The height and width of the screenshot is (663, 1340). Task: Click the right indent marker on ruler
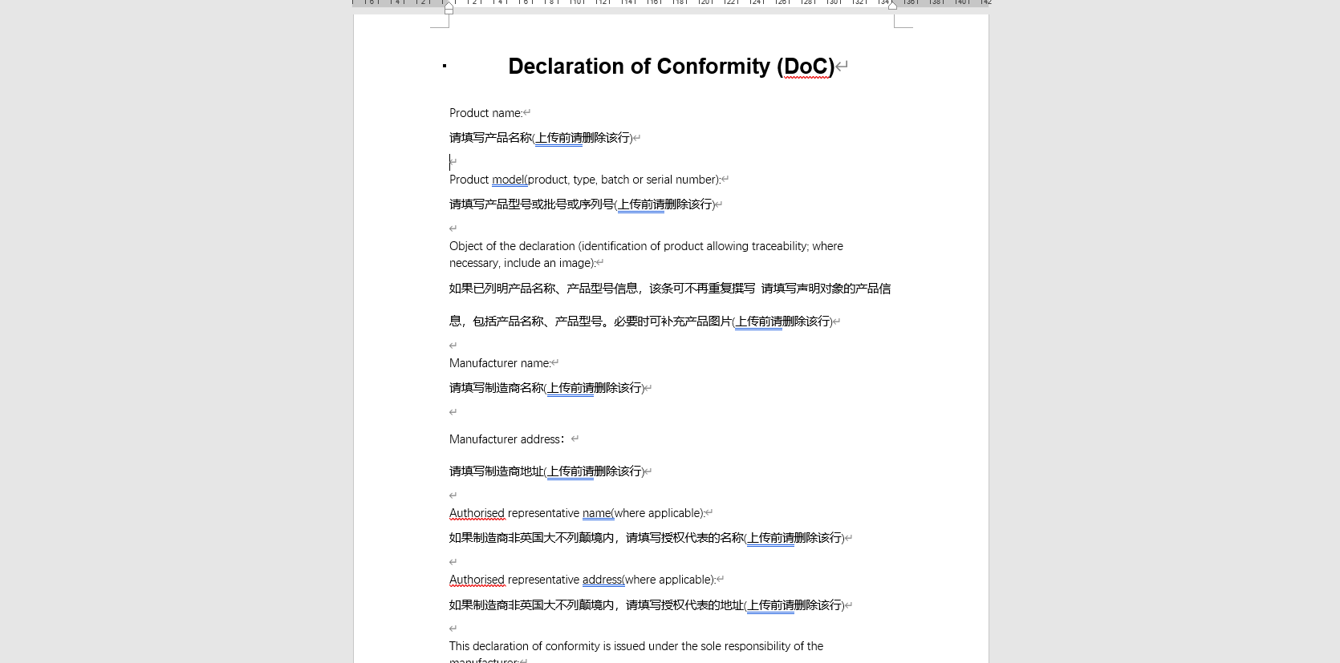pos(892,6)
